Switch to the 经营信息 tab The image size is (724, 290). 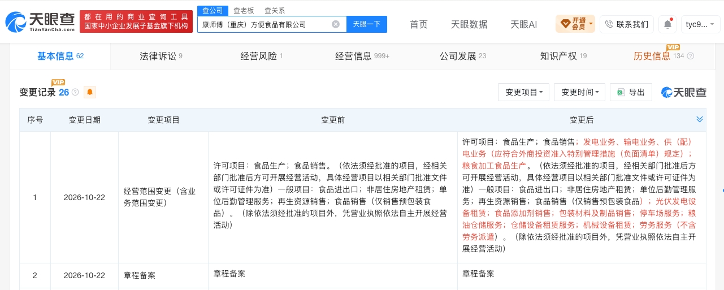362,56
